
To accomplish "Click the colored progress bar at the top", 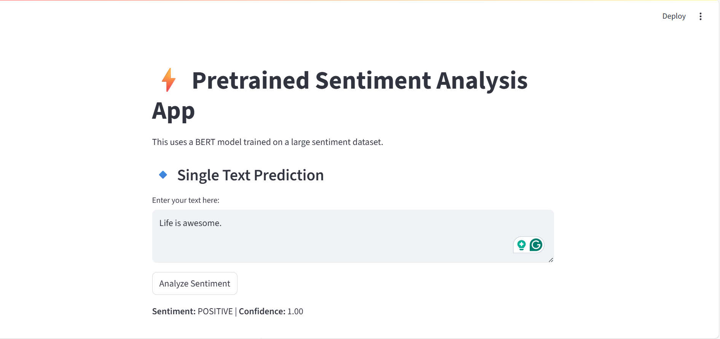I will pyautogui.click(x=360, y=1).
